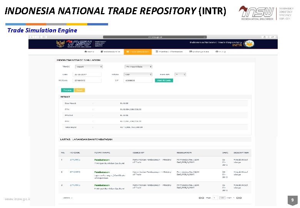Click the browser forward arrow button
This screenshot has width=300, height=208.
[37, 37]
